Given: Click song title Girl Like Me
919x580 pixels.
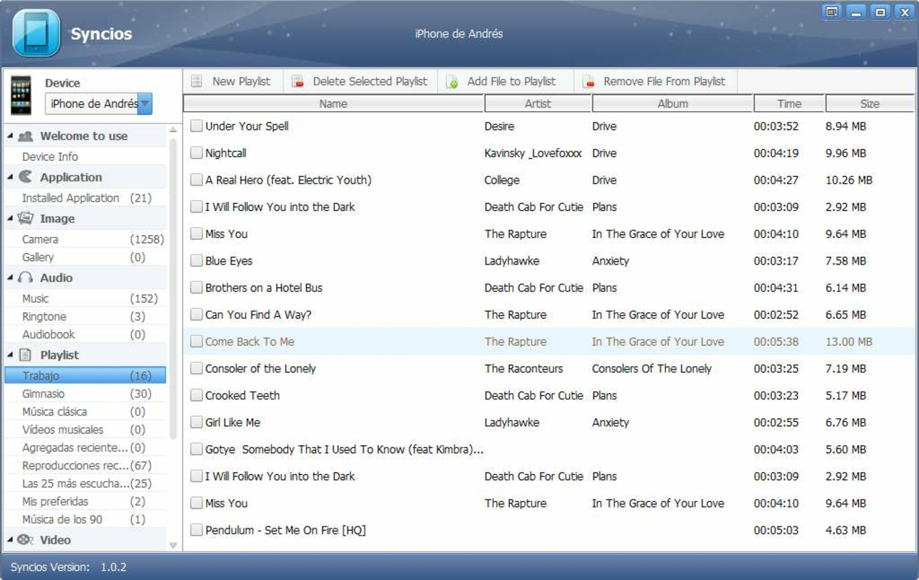Looking at the screenshot, I should tap(233, 423).
